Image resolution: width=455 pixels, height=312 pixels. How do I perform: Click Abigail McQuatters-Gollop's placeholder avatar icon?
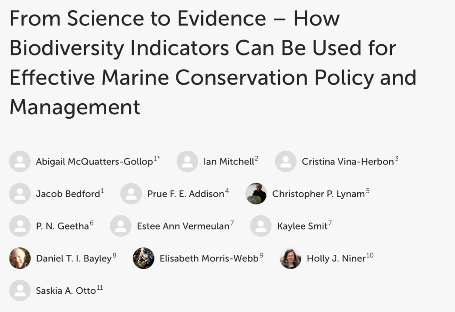point(20,161)
